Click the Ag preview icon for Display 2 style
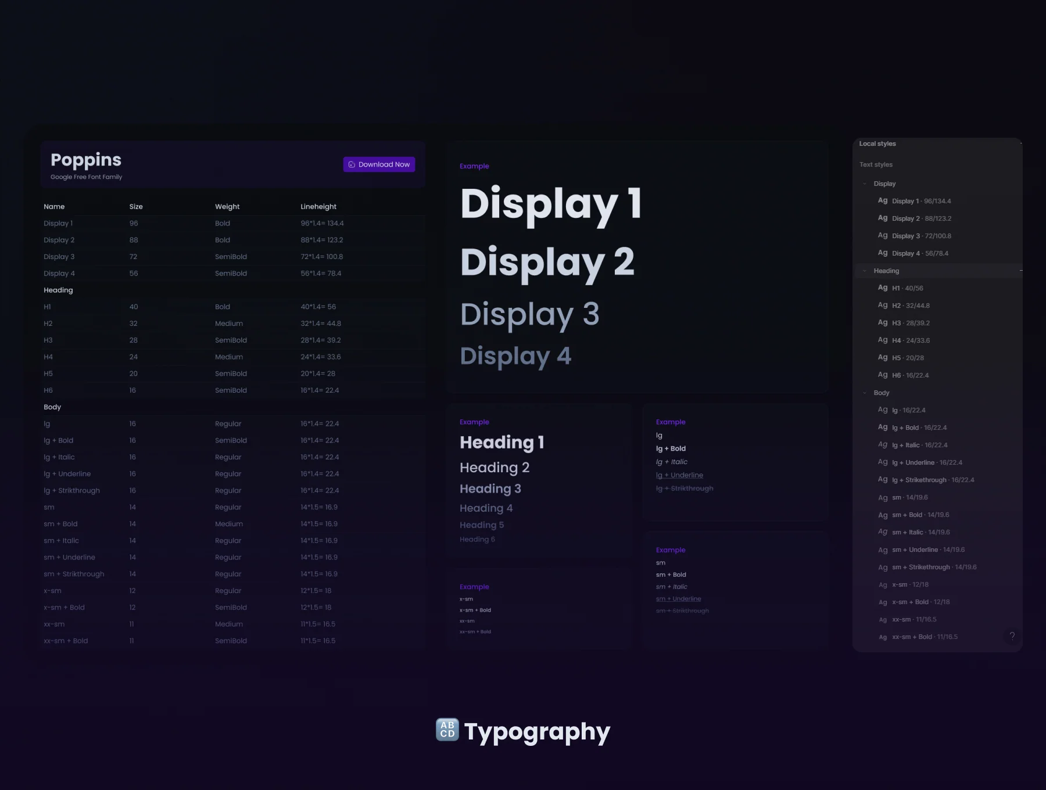 (883, 218)
